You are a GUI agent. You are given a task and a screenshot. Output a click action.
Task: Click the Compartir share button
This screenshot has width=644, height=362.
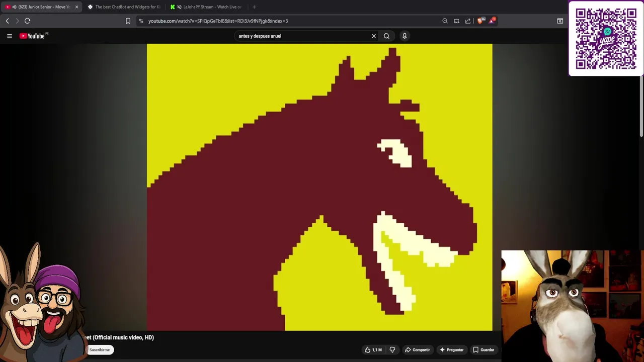(x=418, y=350)
